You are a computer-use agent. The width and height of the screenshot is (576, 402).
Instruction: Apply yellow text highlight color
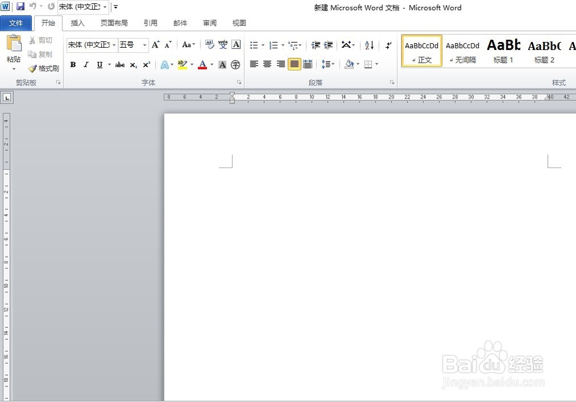pos(182,65)
